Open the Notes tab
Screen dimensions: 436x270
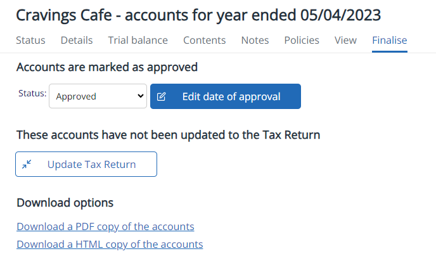[x=255, y=41]
